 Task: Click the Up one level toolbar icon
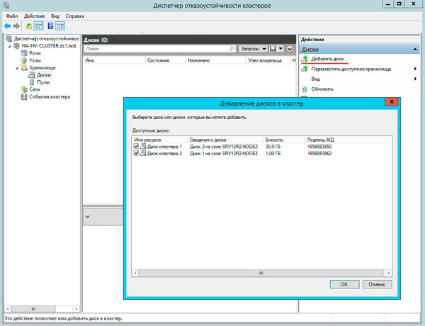pos(30,26)
